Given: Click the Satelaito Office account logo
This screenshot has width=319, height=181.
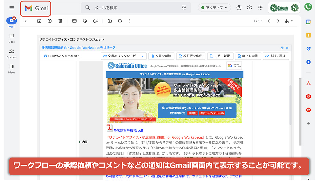Looking at the screenshot, I should pos(284,8).
